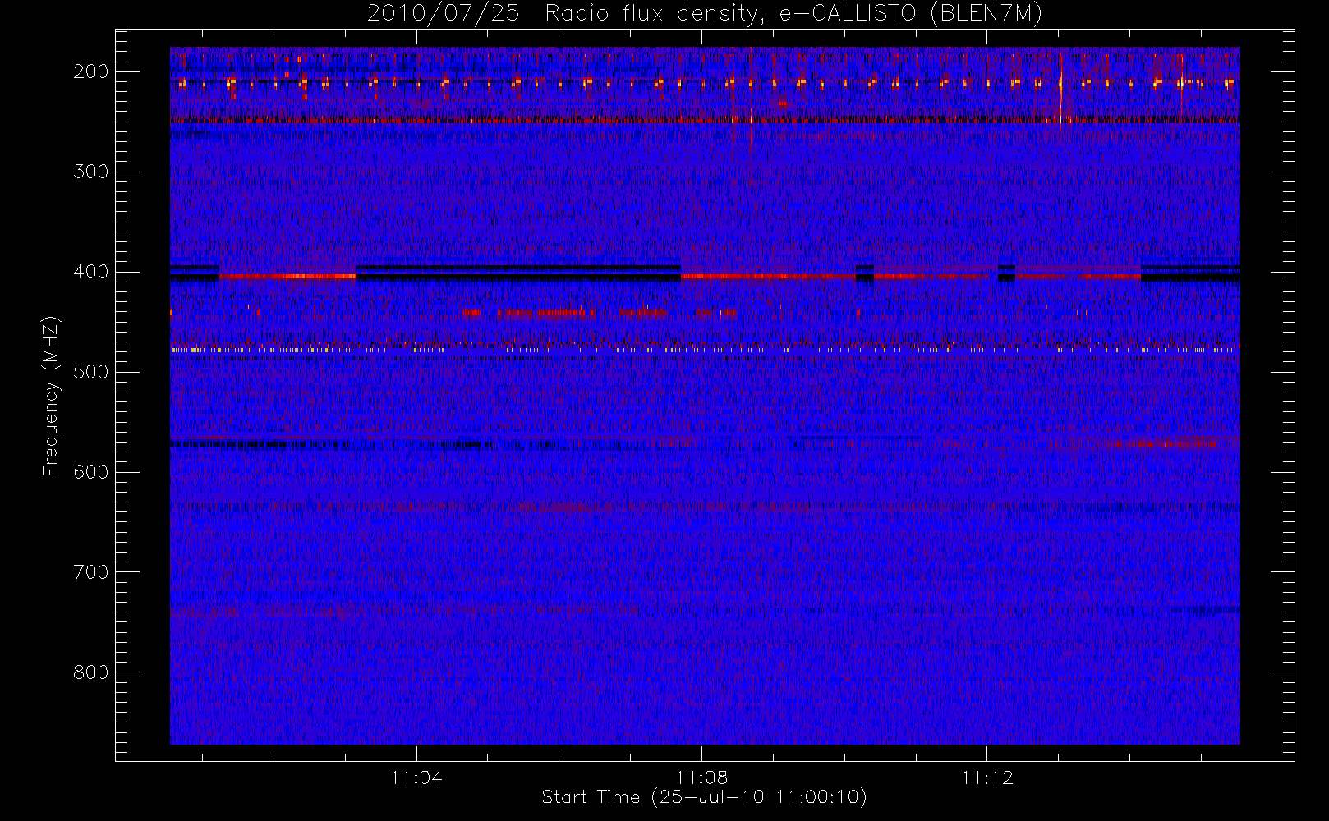Click the plot title with date 2010/07/25
This screenshot has width=1329, height=821.
pos(705,13)
